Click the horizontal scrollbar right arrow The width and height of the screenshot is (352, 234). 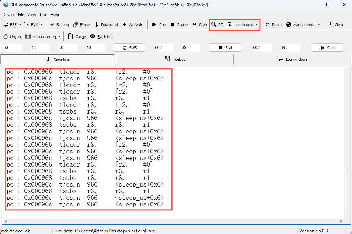click(x=341, y=221)
